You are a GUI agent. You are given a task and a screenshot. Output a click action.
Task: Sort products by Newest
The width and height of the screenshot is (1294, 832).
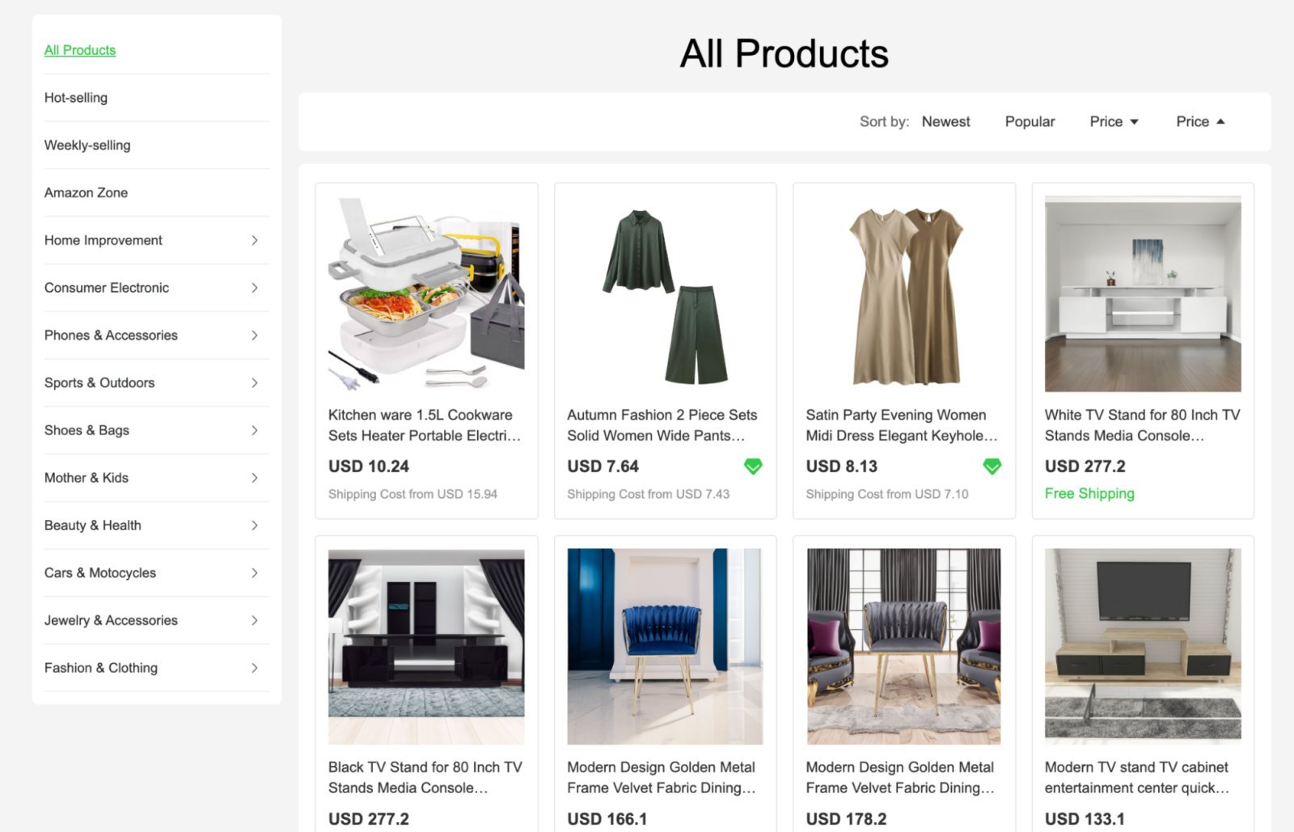(x=945, y=121)
